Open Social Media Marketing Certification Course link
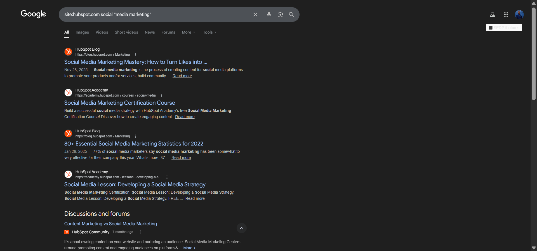The width and height of the screenshot is (537, 251). tap(120, 103)
